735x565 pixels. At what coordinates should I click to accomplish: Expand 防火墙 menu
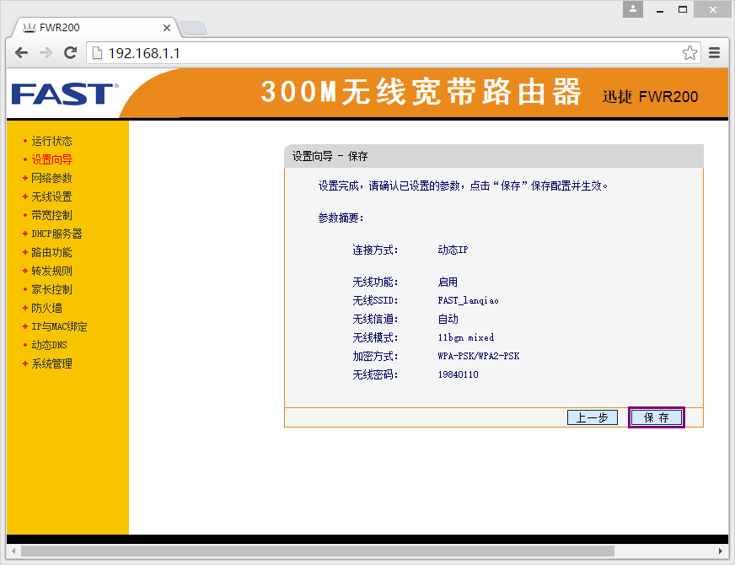pos(46,308)
